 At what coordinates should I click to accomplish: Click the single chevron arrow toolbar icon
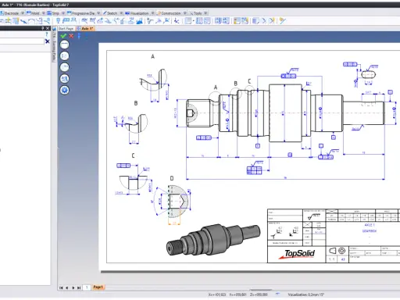click(x=264, y=21)
